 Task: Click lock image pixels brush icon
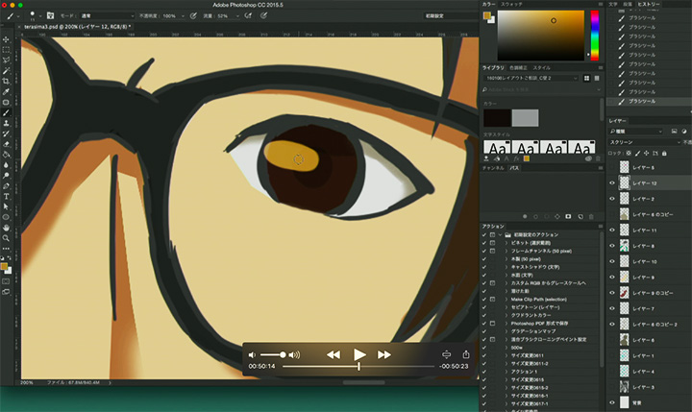tap(638, 153)
